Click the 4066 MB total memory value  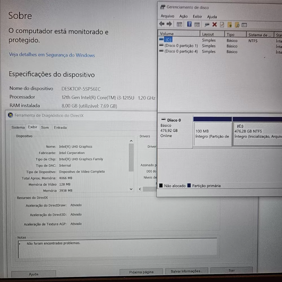[66, 178]
